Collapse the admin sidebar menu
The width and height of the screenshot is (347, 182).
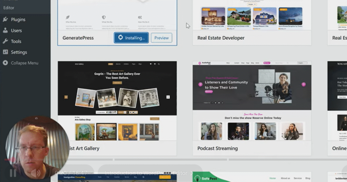click(24, 63)
